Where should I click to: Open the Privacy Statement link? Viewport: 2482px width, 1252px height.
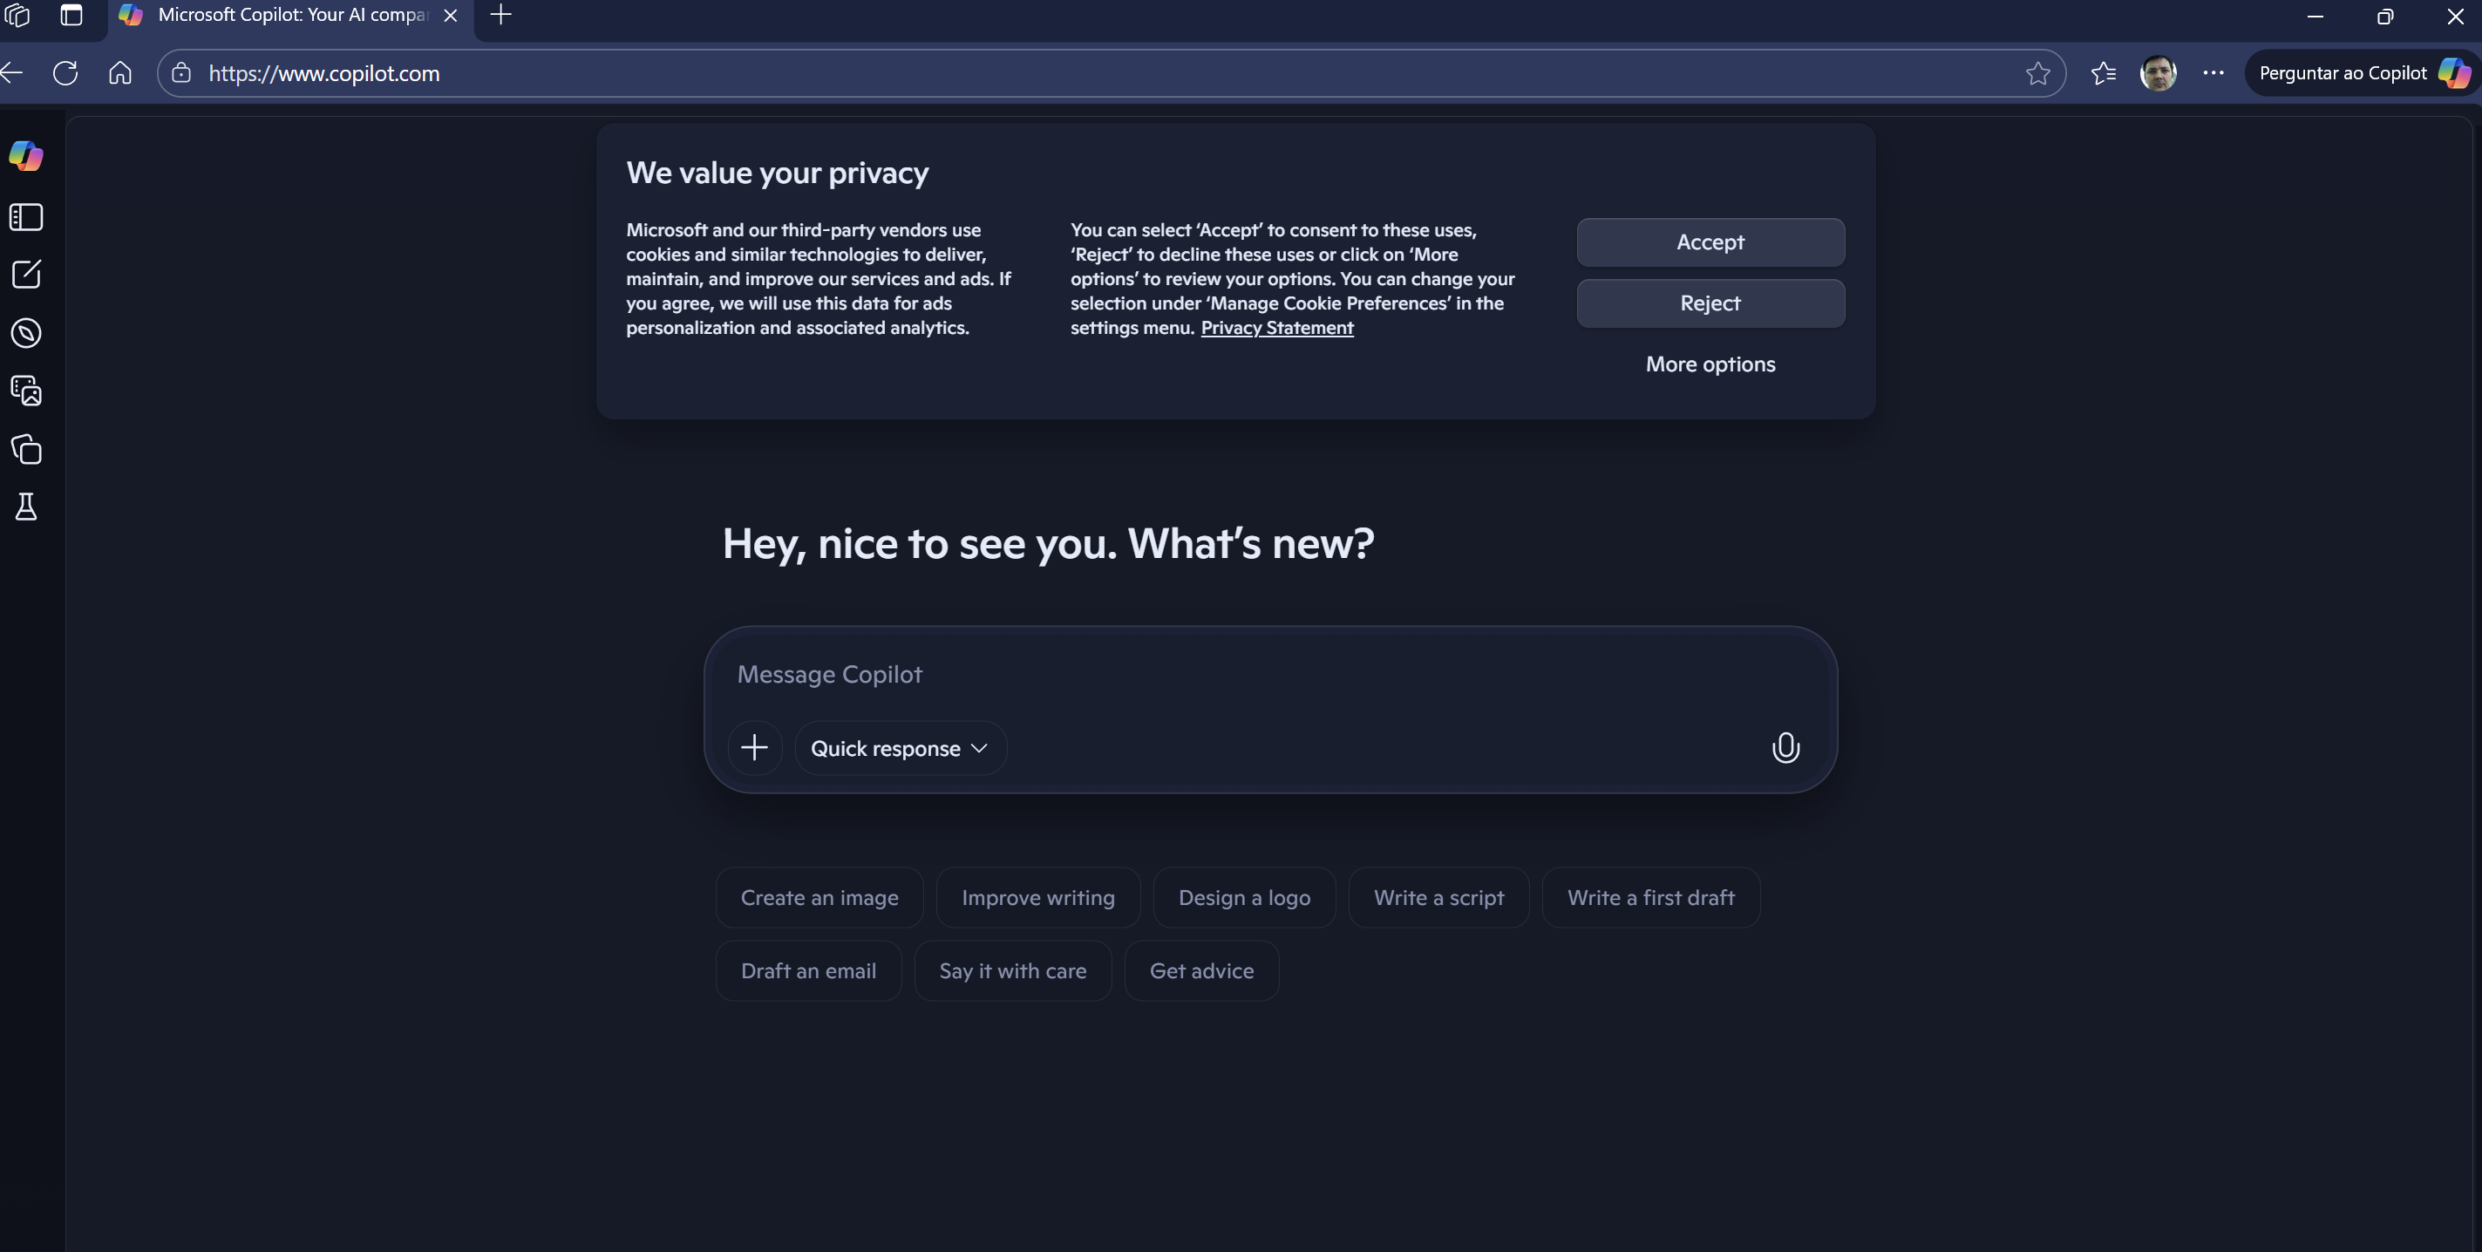(1275, 328)
